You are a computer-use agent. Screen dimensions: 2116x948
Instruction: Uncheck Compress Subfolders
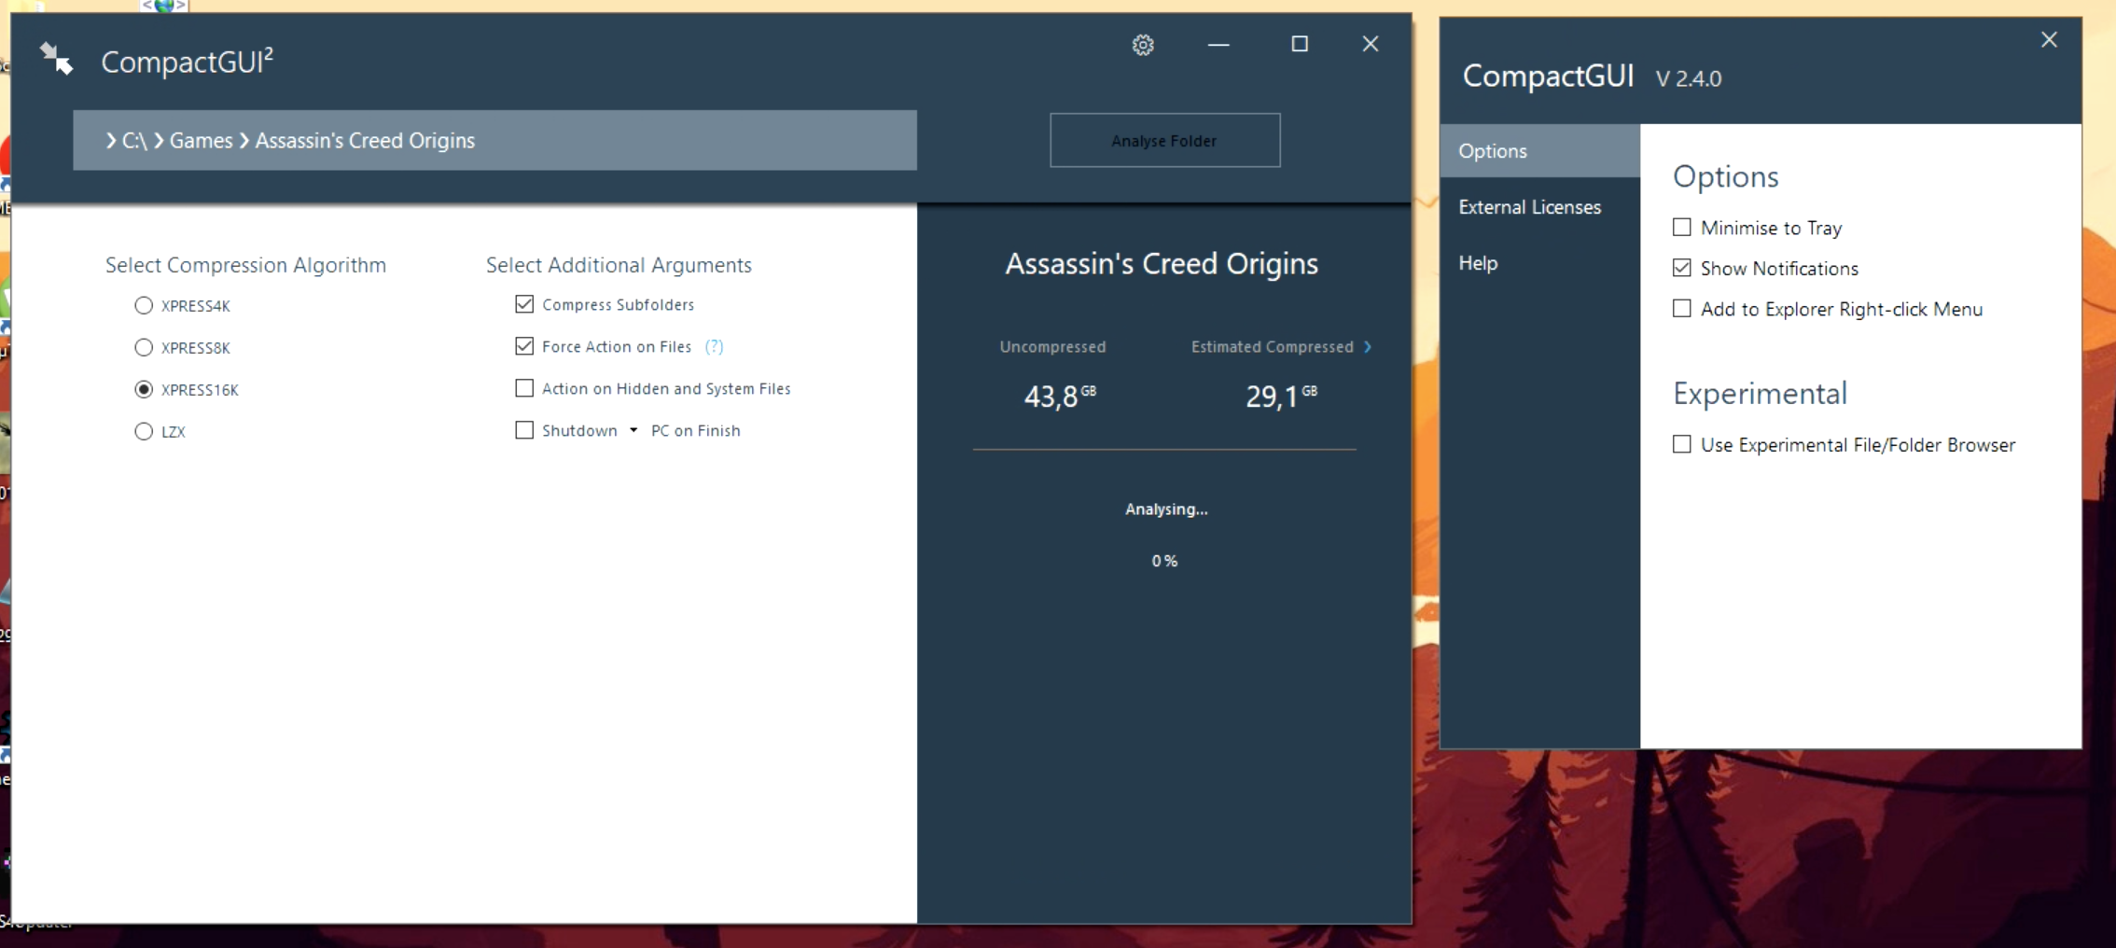click(x=523, y=303)
